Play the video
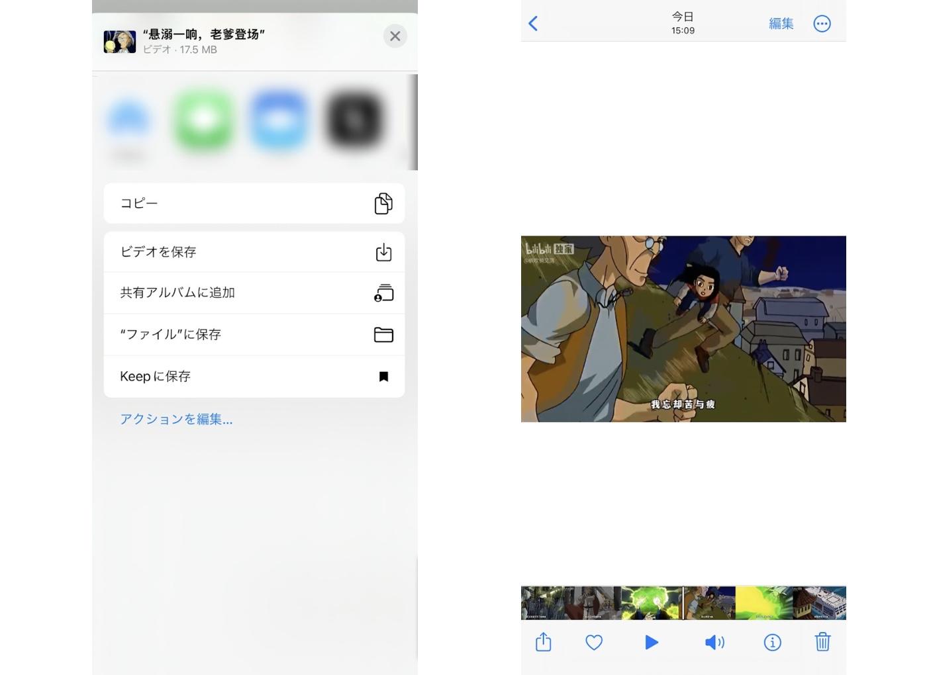The width and height of the screenshot is (931, 675). point(651,643)
